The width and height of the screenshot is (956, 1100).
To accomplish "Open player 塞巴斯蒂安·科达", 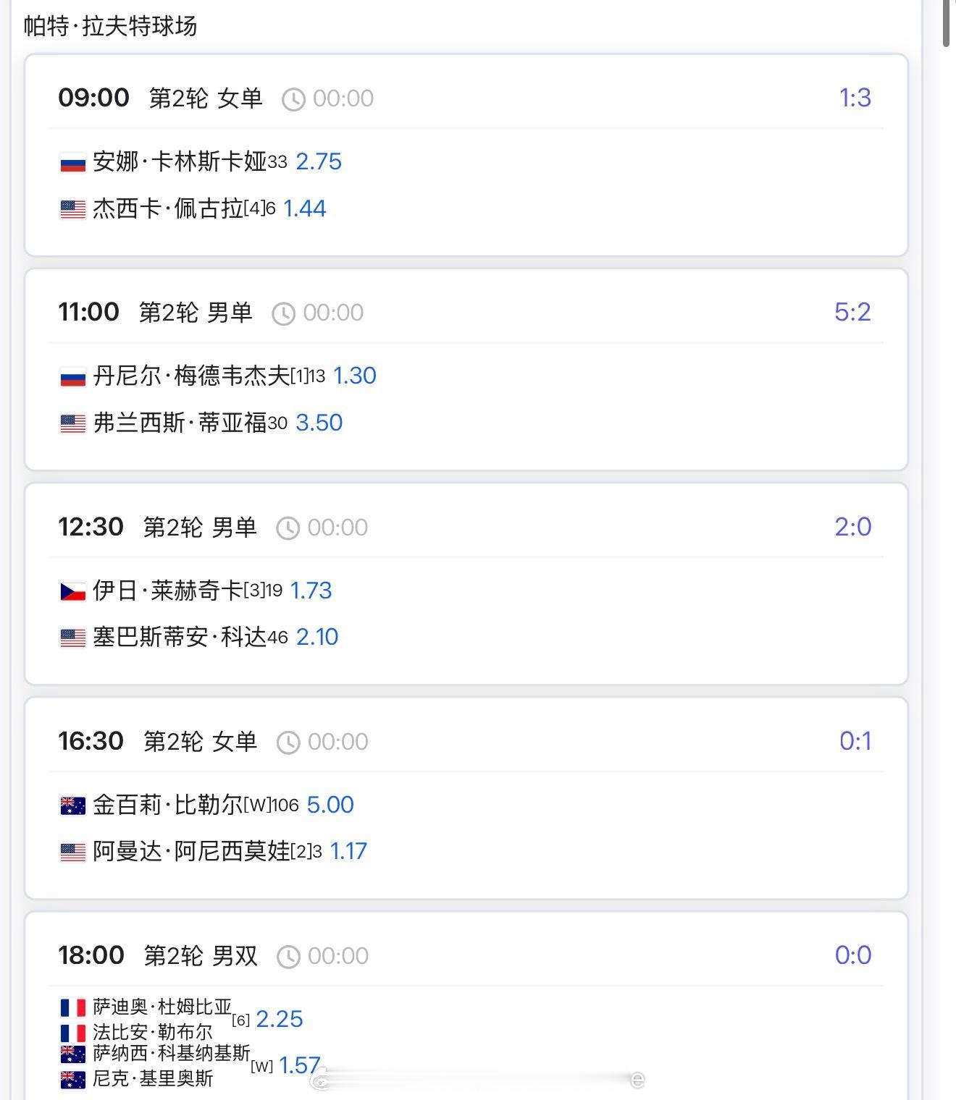I will coord(180,638).
